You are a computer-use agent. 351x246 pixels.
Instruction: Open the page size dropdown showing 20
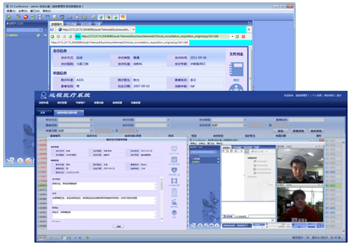pos(42,238)
